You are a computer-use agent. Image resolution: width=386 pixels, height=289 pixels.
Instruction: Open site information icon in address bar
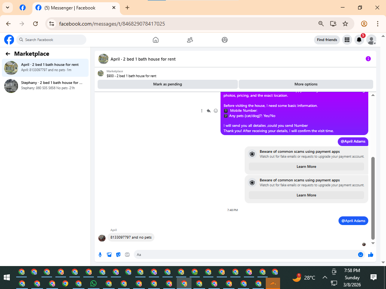pos(52,24)
